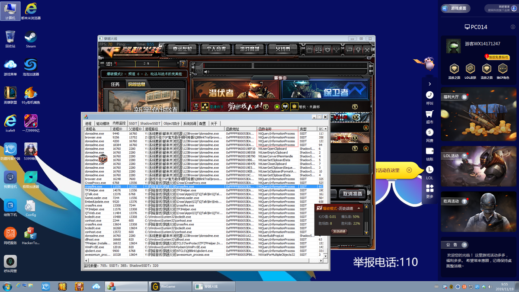Open 结账下机 desktop icon
The image size is (519, 292).
tap(10, 208)
